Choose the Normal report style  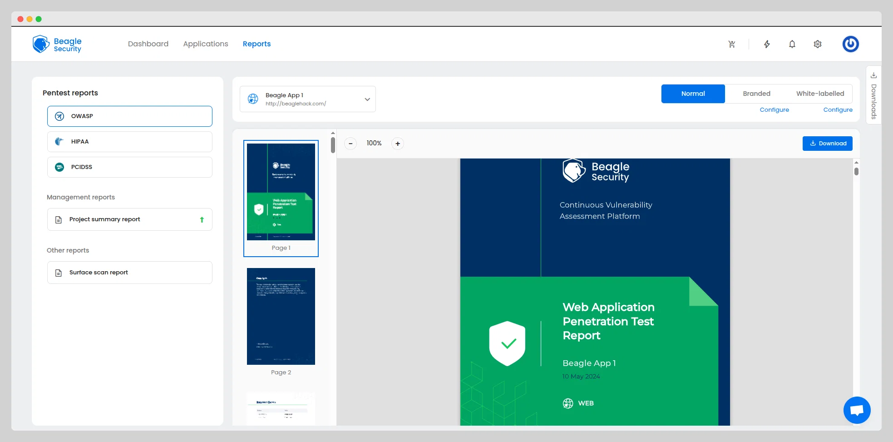pos(693,94)
